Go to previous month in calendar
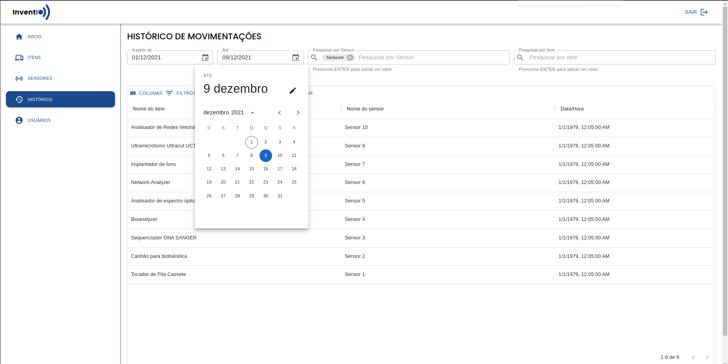 tap(280, 113)
